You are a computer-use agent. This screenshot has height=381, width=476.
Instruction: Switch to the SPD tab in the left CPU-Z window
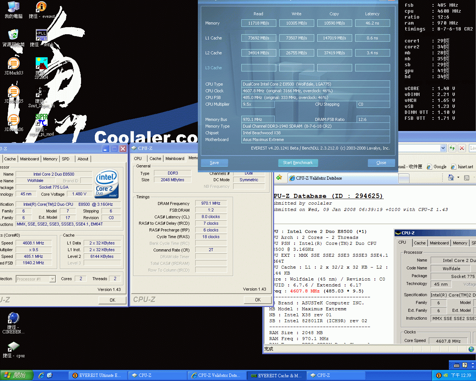click(x=65, y=159)
